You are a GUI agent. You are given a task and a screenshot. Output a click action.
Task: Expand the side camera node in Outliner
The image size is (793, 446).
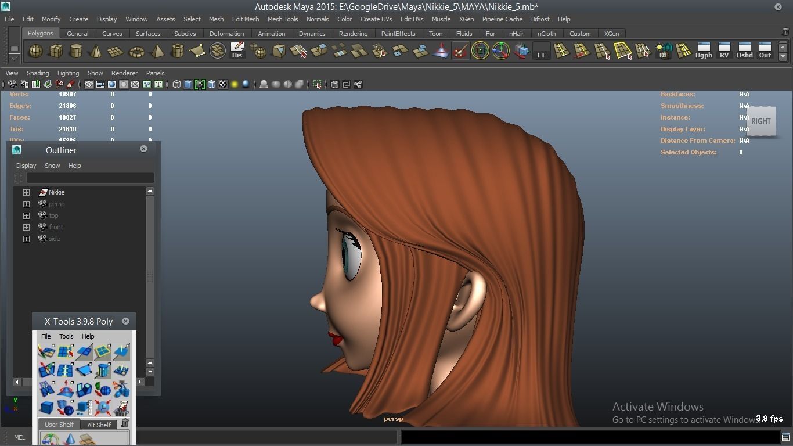tap(26, 239)
